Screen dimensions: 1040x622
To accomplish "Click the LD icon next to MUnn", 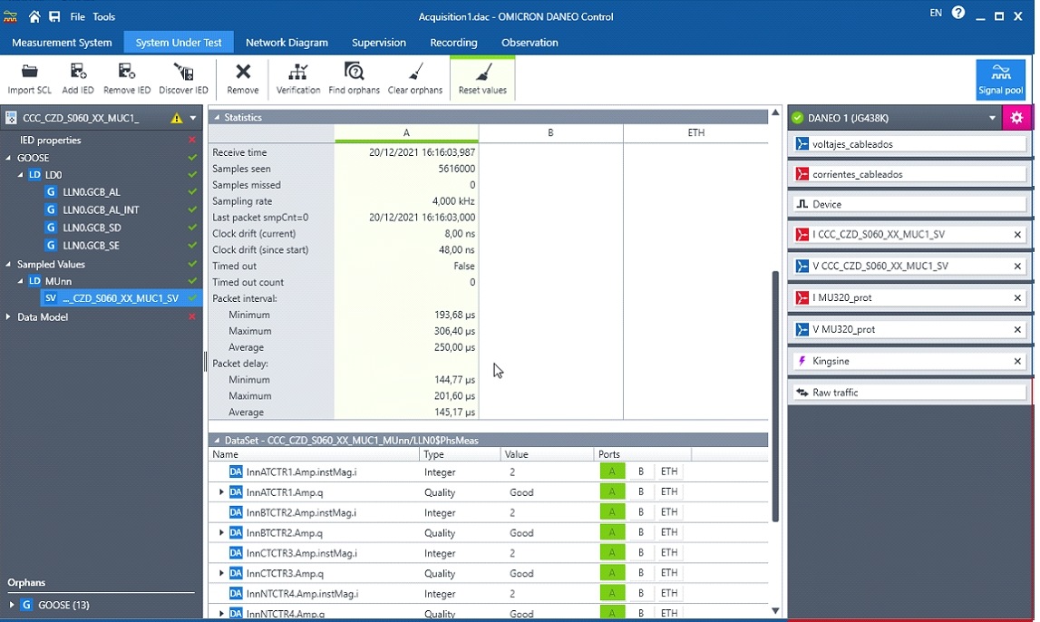I will pyautogui.click(x=34, y=281).
